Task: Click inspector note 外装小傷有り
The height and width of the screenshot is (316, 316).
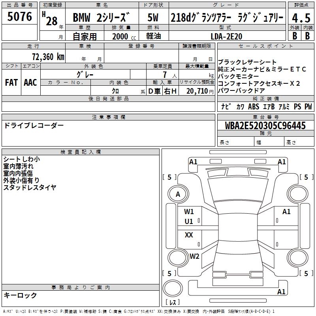Action: (x=21, y=180)
